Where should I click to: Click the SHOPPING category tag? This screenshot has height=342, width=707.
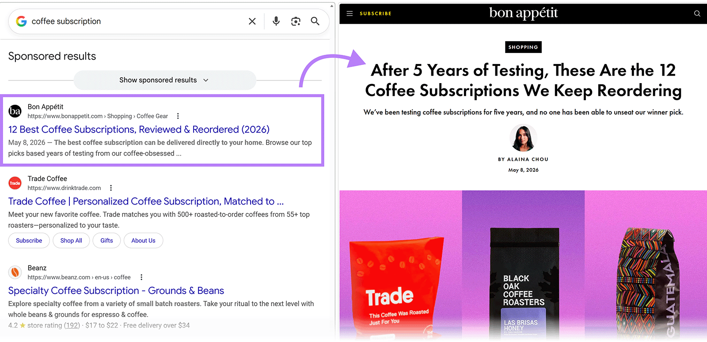523,47
